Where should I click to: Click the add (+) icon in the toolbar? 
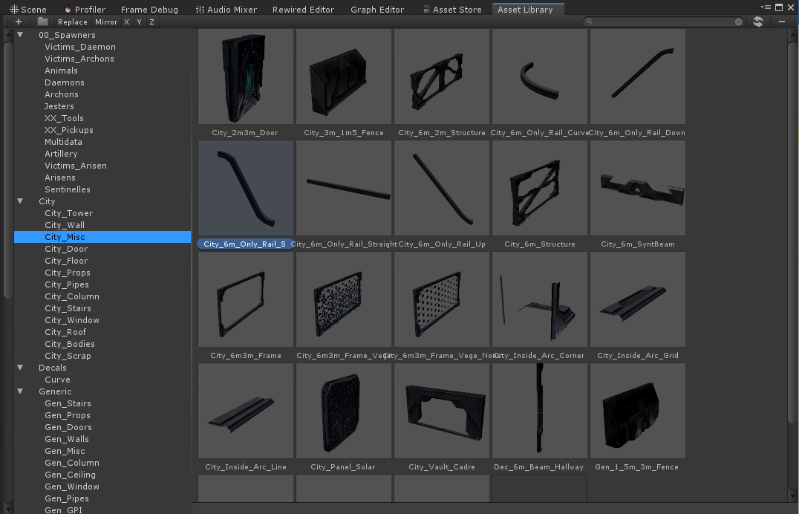point(18,22)
